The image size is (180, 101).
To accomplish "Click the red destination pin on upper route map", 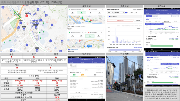I will [91, 20].
